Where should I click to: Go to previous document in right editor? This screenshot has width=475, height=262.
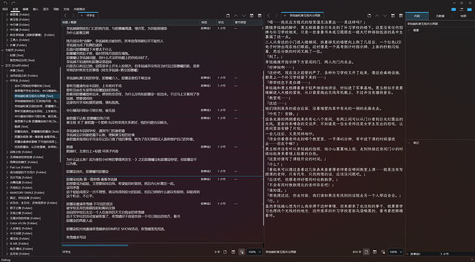coord(377,15)
